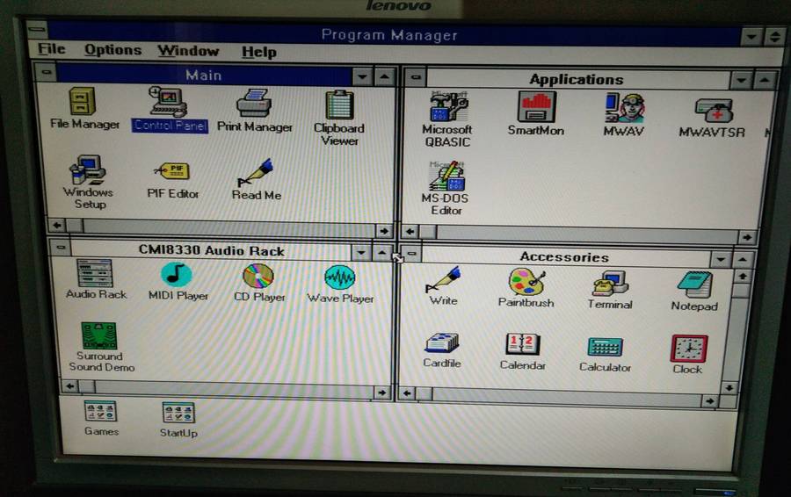Maximize the Main group window

pyautogui.click(x=384, y=76)
